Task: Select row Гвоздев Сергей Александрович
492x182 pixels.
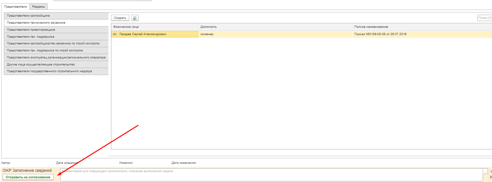Action: point(301,34)
